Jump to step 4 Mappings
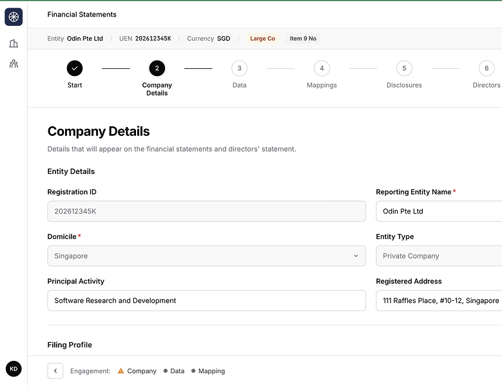This screenshot has height=386, width=502. coord(322,68)
